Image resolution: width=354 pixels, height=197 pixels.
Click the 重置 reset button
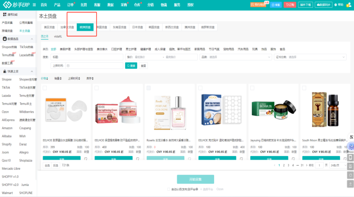pyautogui.click(x=143, y=66)
